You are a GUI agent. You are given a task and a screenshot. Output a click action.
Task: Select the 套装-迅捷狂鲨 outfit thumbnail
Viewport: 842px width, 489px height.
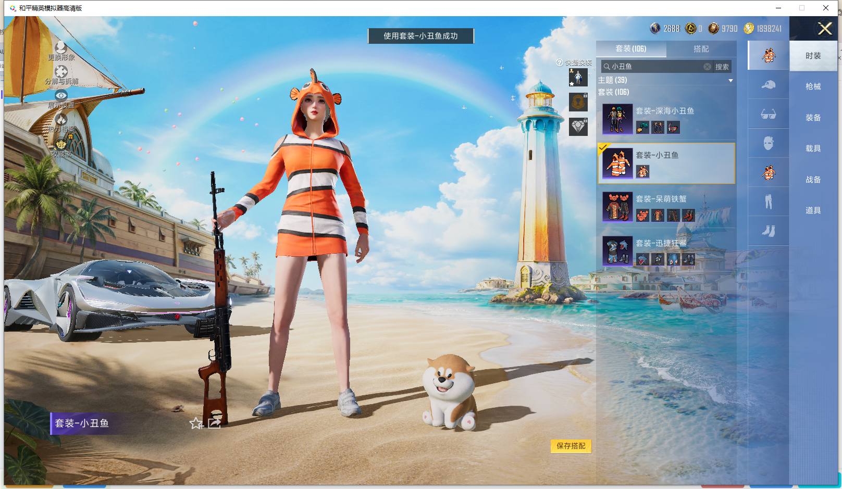pos(617,252)
